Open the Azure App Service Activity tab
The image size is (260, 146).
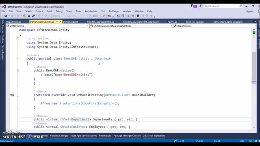click(84, 136)
